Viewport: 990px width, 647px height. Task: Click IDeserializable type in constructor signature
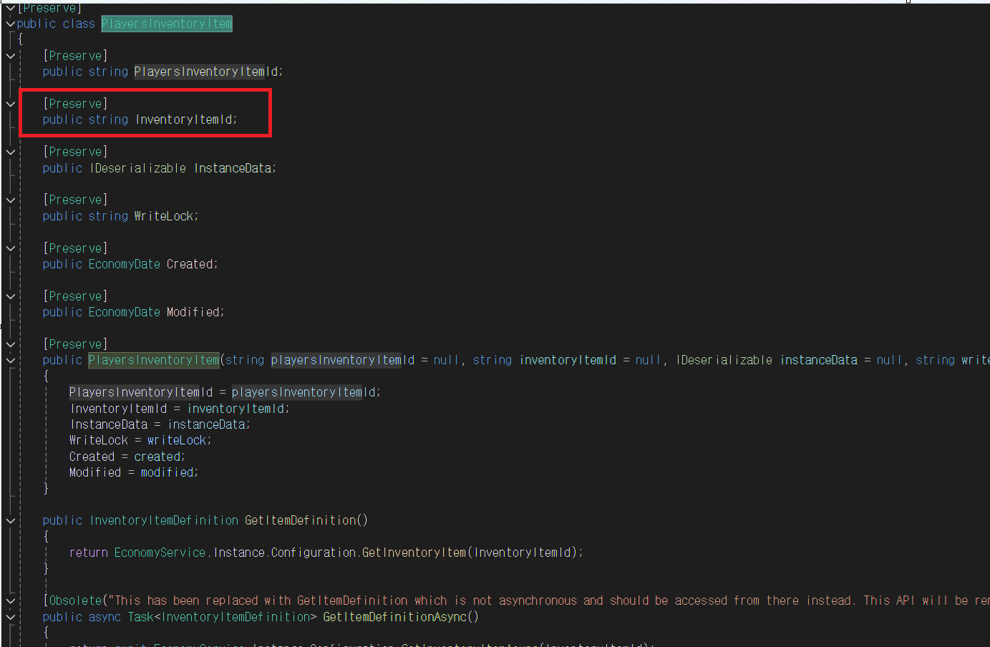pos(724,360)
